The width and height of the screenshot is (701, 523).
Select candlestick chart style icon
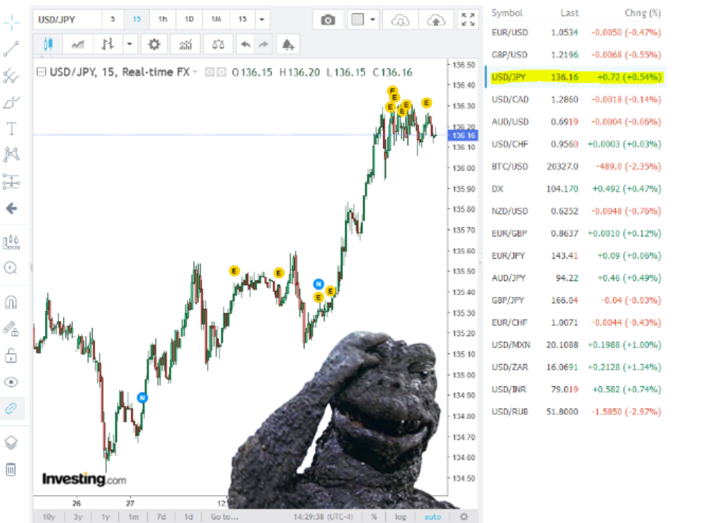point(48,44)
